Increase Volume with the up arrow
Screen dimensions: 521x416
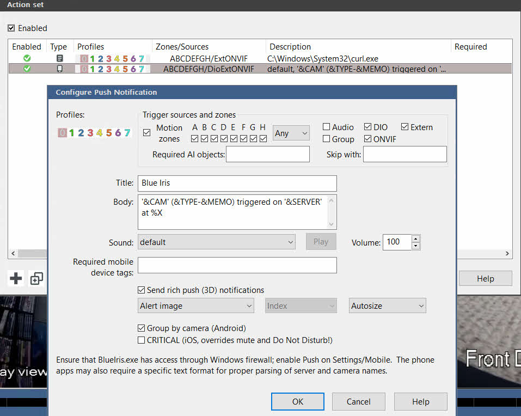(x=416, y=238)
